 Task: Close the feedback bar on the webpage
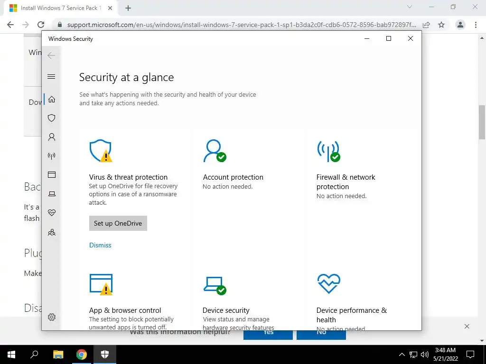(x=467, y=326)
